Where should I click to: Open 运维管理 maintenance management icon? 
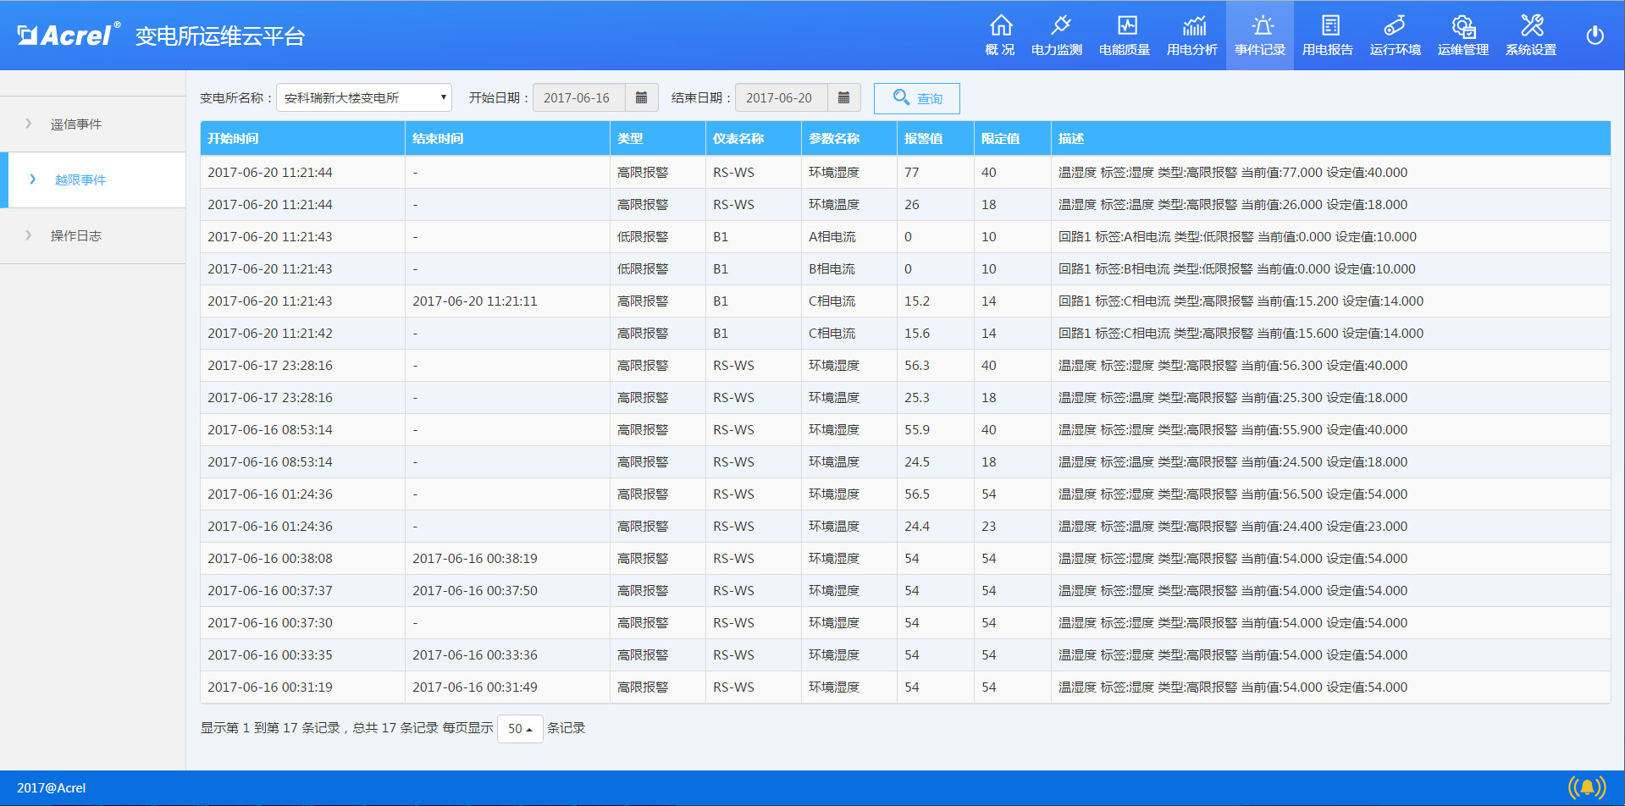(x=1462, y=34)
